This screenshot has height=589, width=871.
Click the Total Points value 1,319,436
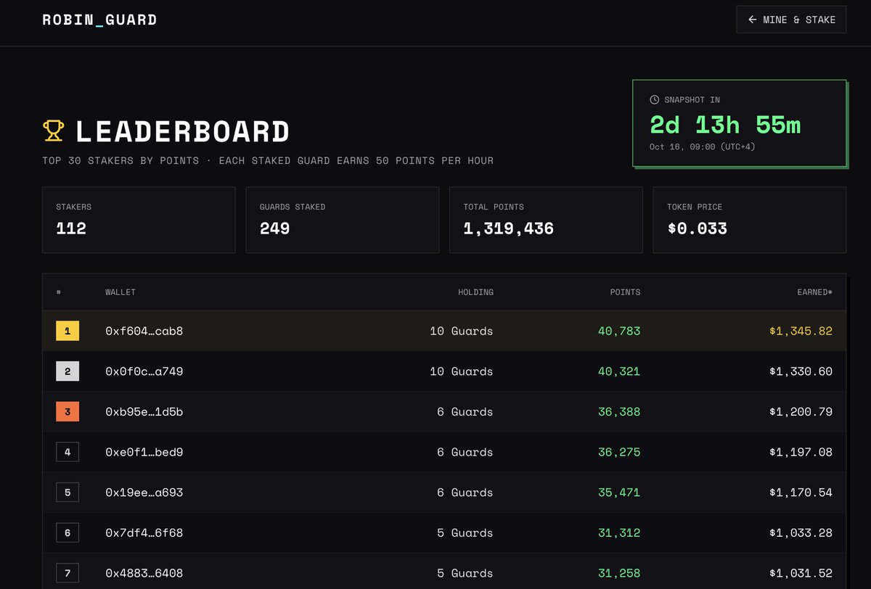(509, 228)
